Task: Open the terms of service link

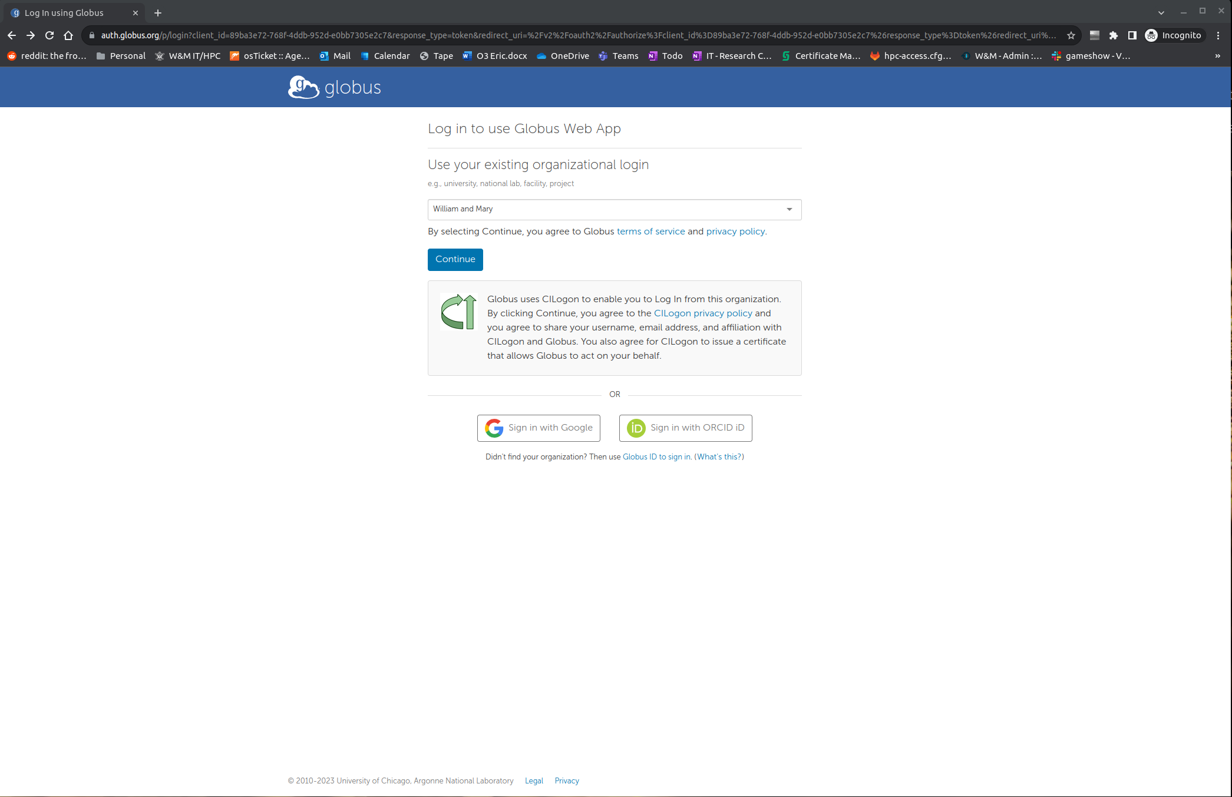Action: coord(650,232)
